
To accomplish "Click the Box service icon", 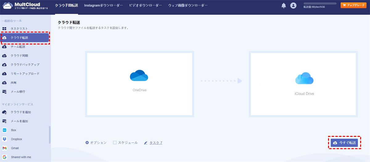I will click(x=5, y=130).
